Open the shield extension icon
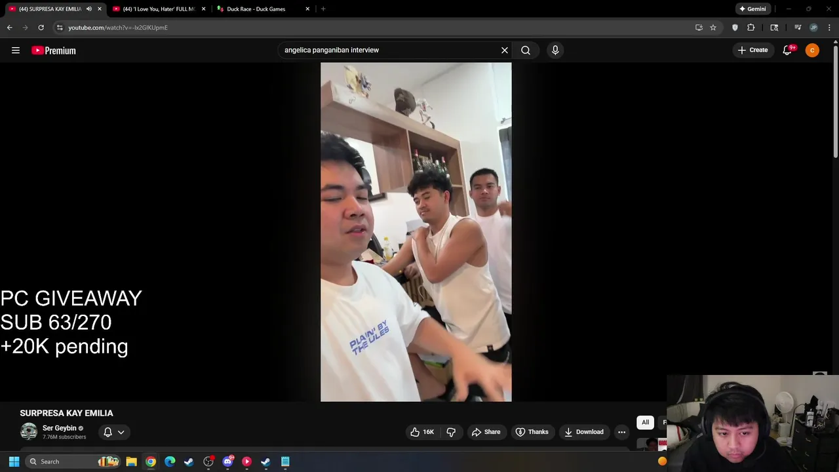The height and width of the screenshot is (472, 839). [x=735, y=28]
